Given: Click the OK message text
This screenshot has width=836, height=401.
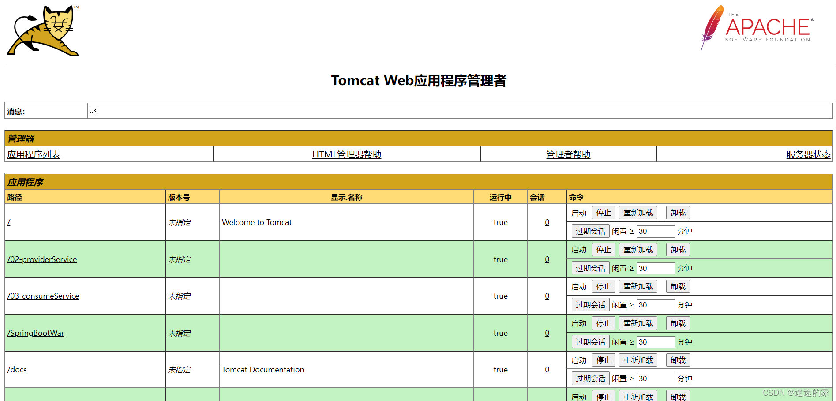Looking at the screenshot, I should point(93,111).
